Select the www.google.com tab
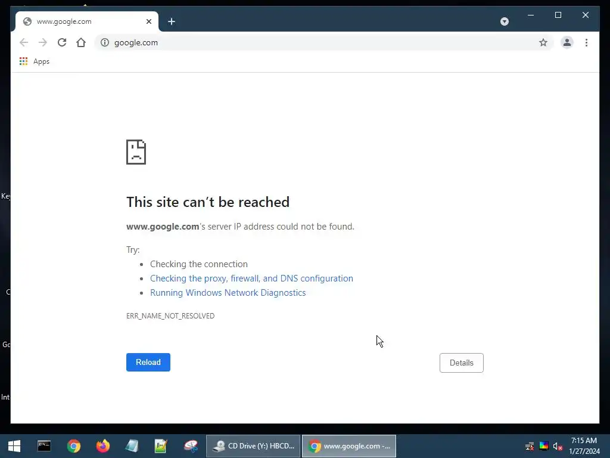The height and width of the screenshot is (458, 610). [x=87, y=21]
